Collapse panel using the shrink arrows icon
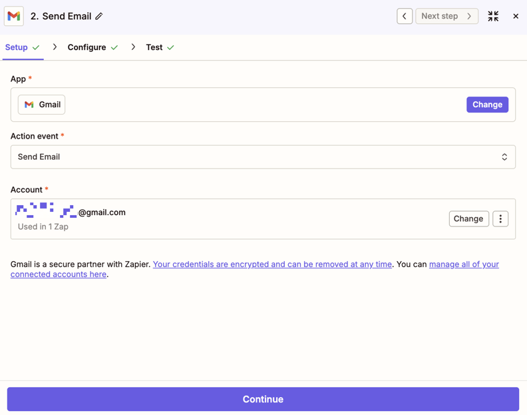527x415 pixels. [x=493, y=16]
